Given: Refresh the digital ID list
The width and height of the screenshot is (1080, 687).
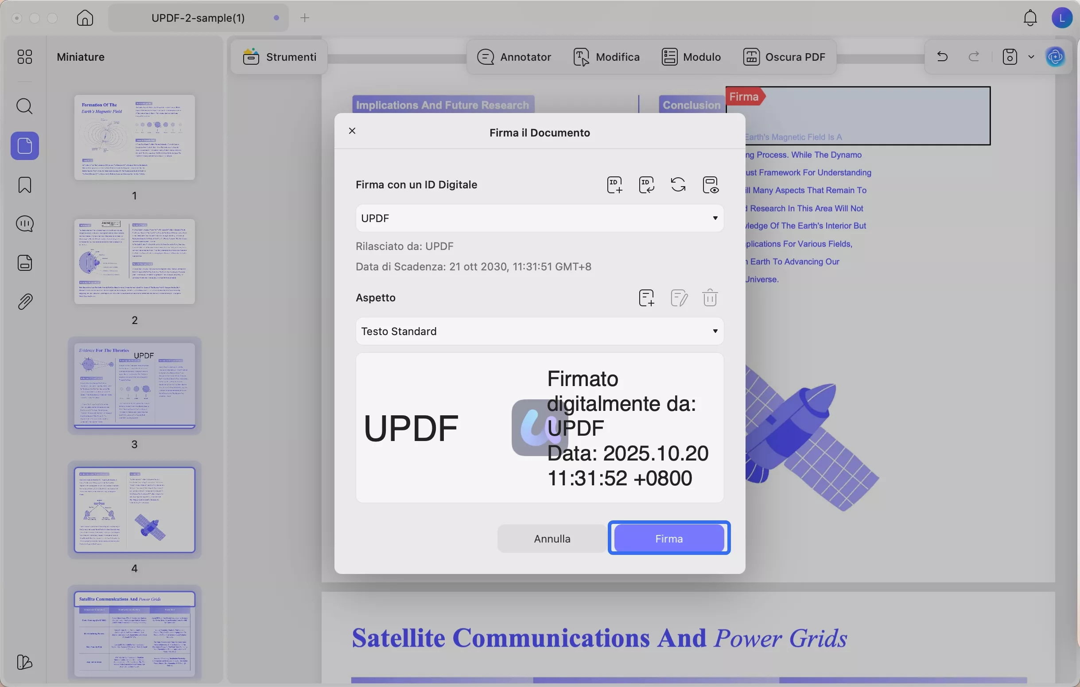Looking at the screenshot, I should 678,185.
